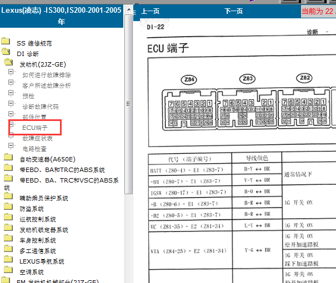Collapse the DI 诊断 section
Screen dimensions: 336x283
tap(28, 54)
